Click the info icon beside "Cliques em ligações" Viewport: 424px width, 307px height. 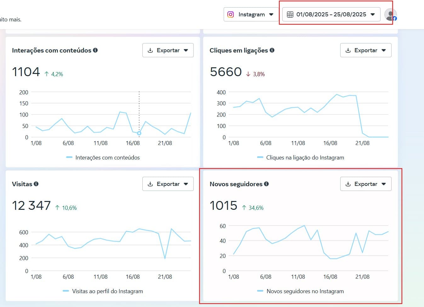click(272, 50)
